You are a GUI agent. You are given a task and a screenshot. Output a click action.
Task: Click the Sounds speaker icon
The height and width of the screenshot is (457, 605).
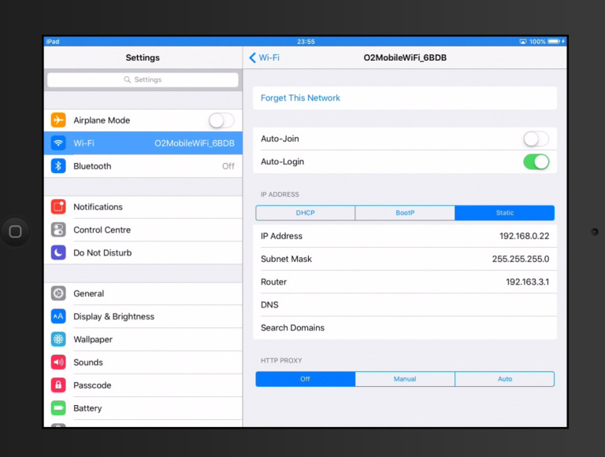pyautogui.click(x=58, y=362)
